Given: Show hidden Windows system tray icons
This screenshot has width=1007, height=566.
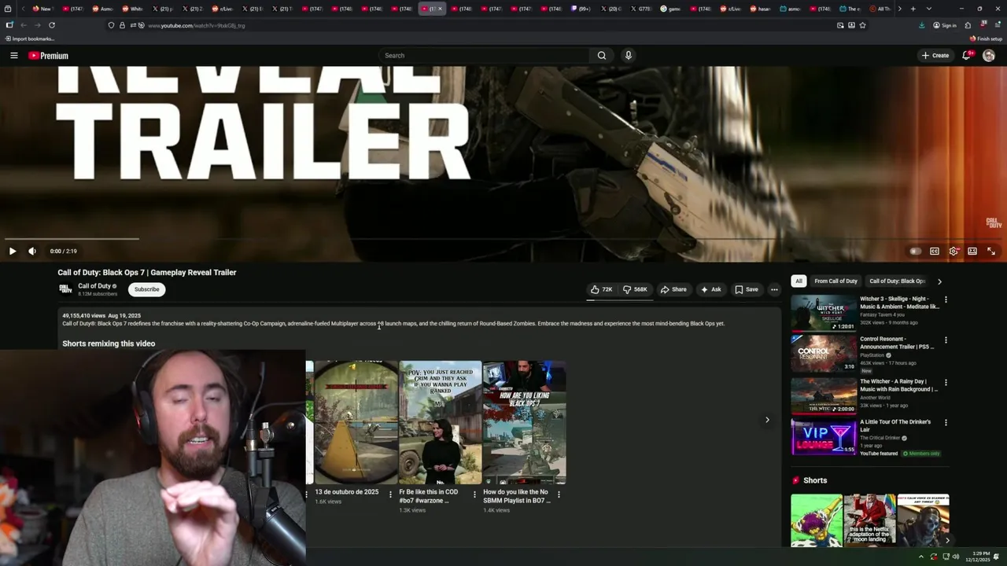Looking at the screenshot, I should coord(921,557).
